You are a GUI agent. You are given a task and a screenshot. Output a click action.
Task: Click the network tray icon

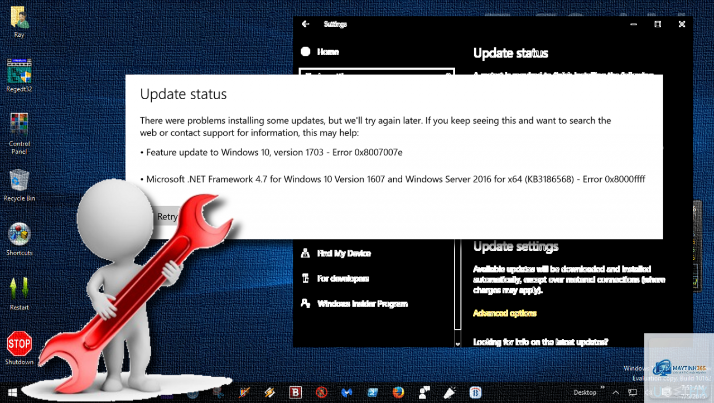632,392
